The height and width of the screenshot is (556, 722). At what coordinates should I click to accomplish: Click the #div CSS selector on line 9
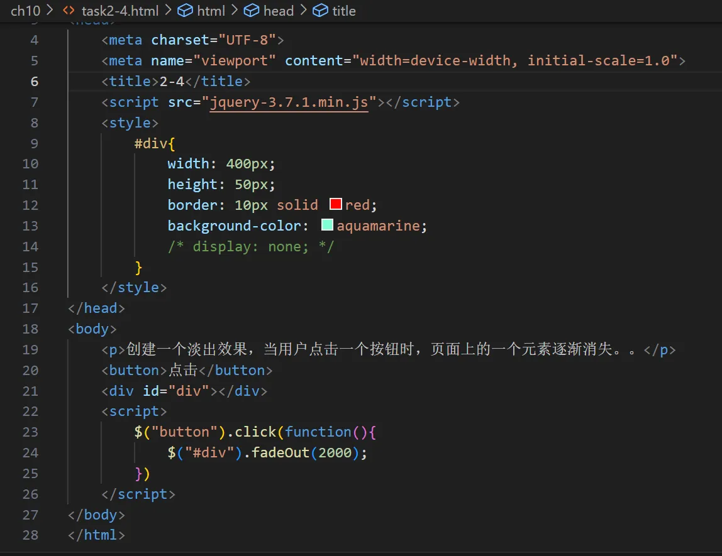(150, 143)
